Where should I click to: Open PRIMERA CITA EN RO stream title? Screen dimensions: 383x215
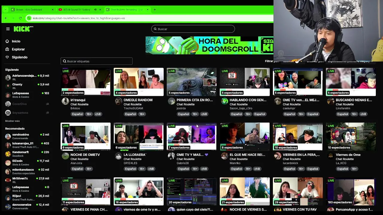pyautogui.click(x=194, y=100)
